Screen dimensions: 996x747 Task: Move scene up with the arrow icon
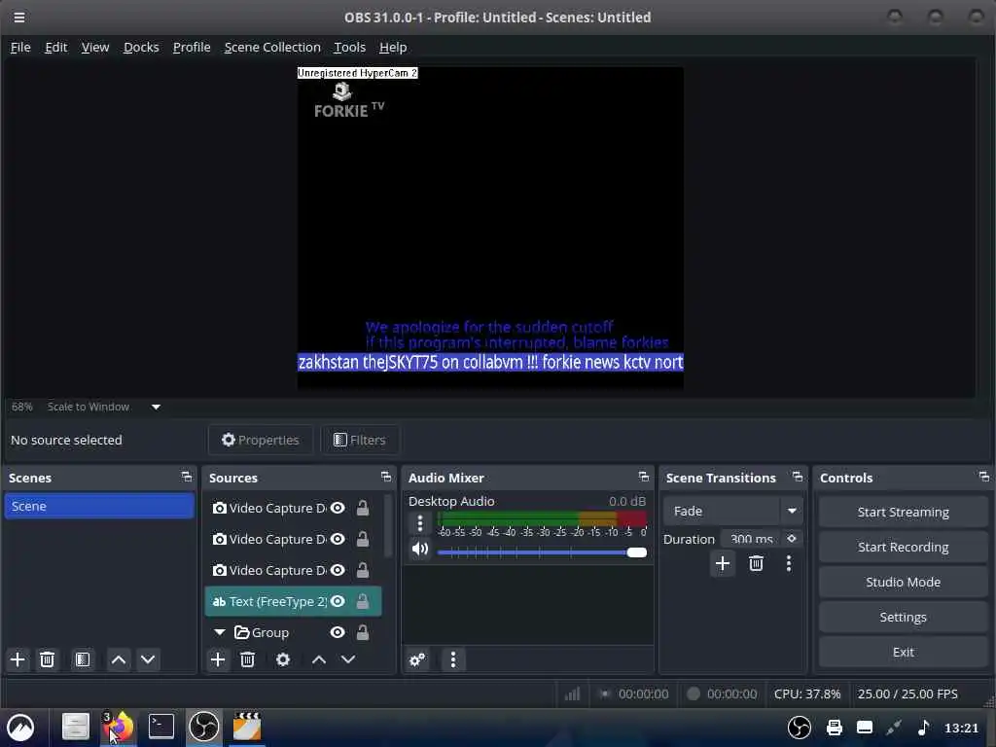pyautogui.click(x=118, y=659)
